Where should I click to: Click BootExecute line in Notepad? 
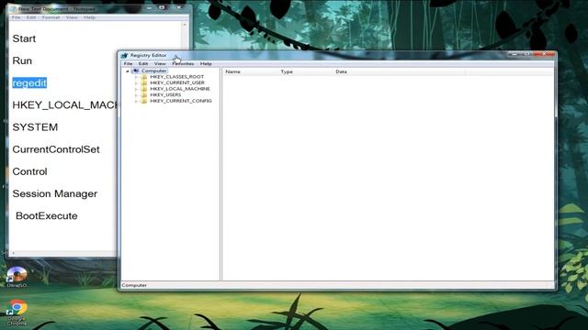47,216
